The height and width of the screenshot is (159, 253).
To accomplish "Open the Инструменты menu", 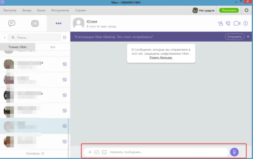I will (x=60, y=10).
